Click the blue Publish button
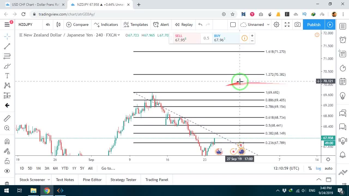Viewport: 349px width, 196px height. pyautogui.click(x=314, y=24)
